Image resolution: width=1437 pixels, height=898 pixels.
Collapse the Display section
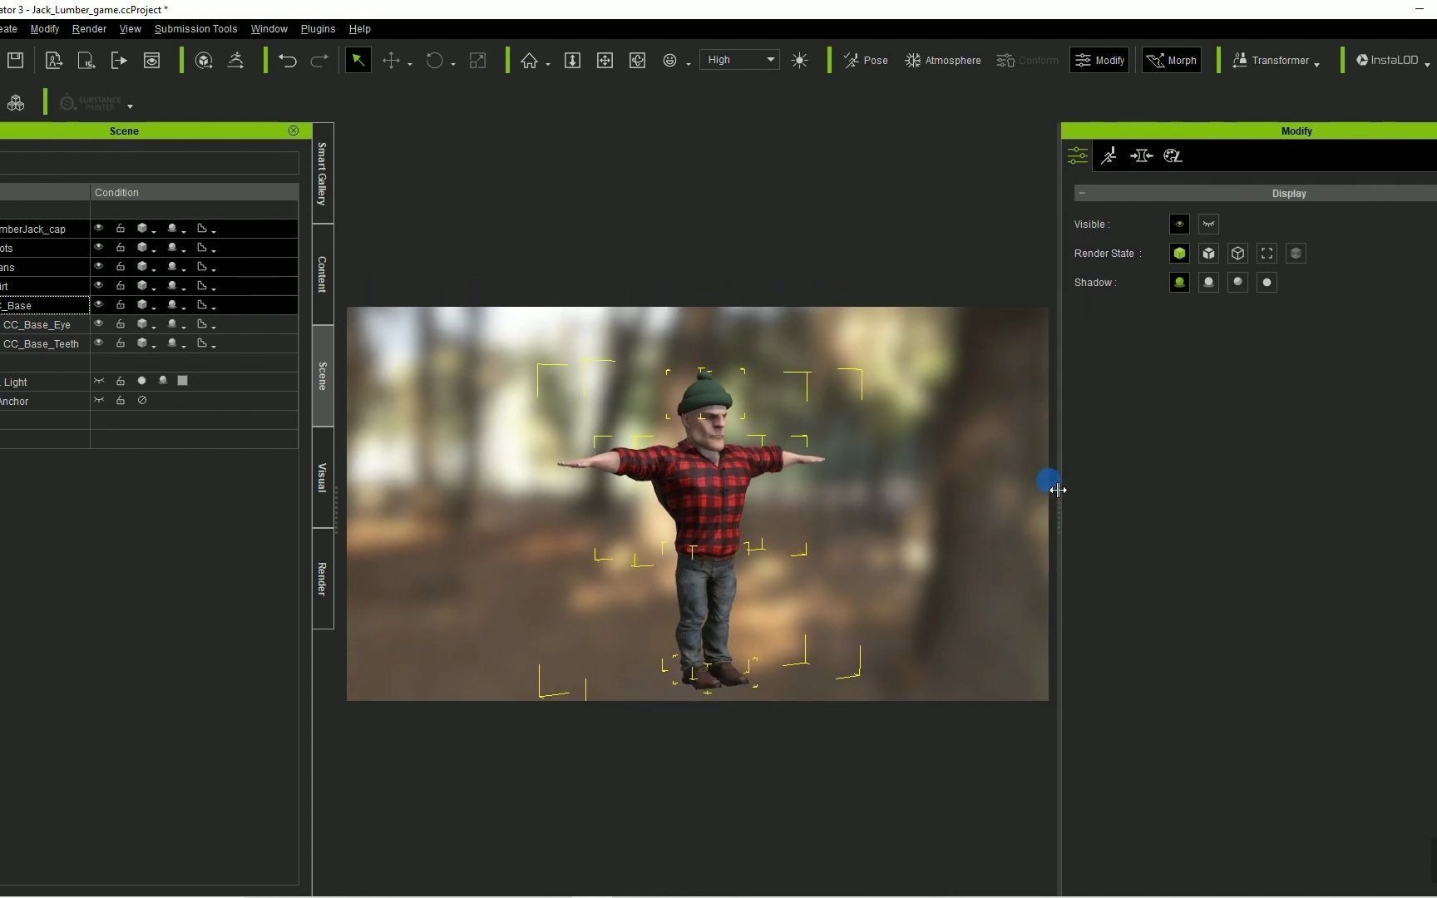coord(1082,194)
